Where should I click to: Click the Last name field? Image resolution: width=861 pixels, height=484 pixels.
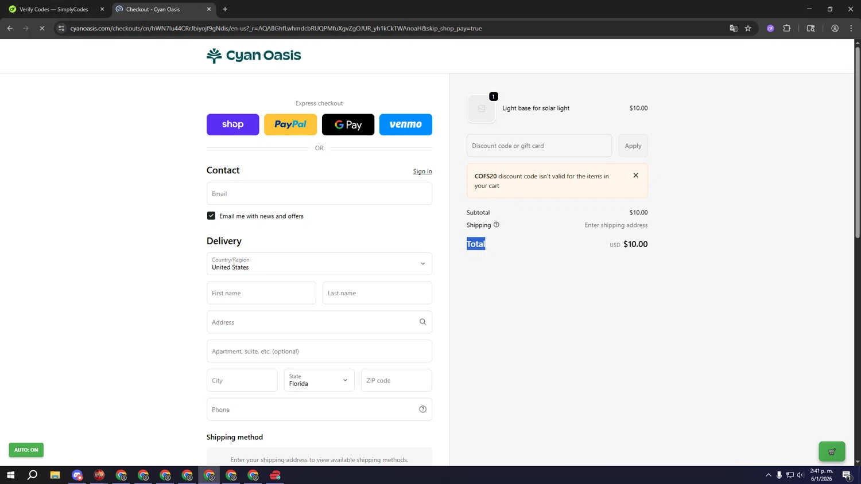(377, 293)
